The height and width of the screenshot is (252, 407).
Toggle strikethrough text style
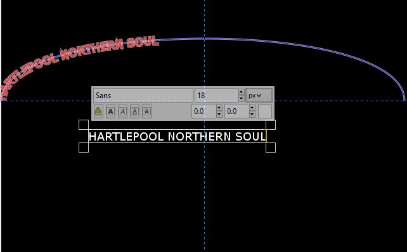(146, 111)
